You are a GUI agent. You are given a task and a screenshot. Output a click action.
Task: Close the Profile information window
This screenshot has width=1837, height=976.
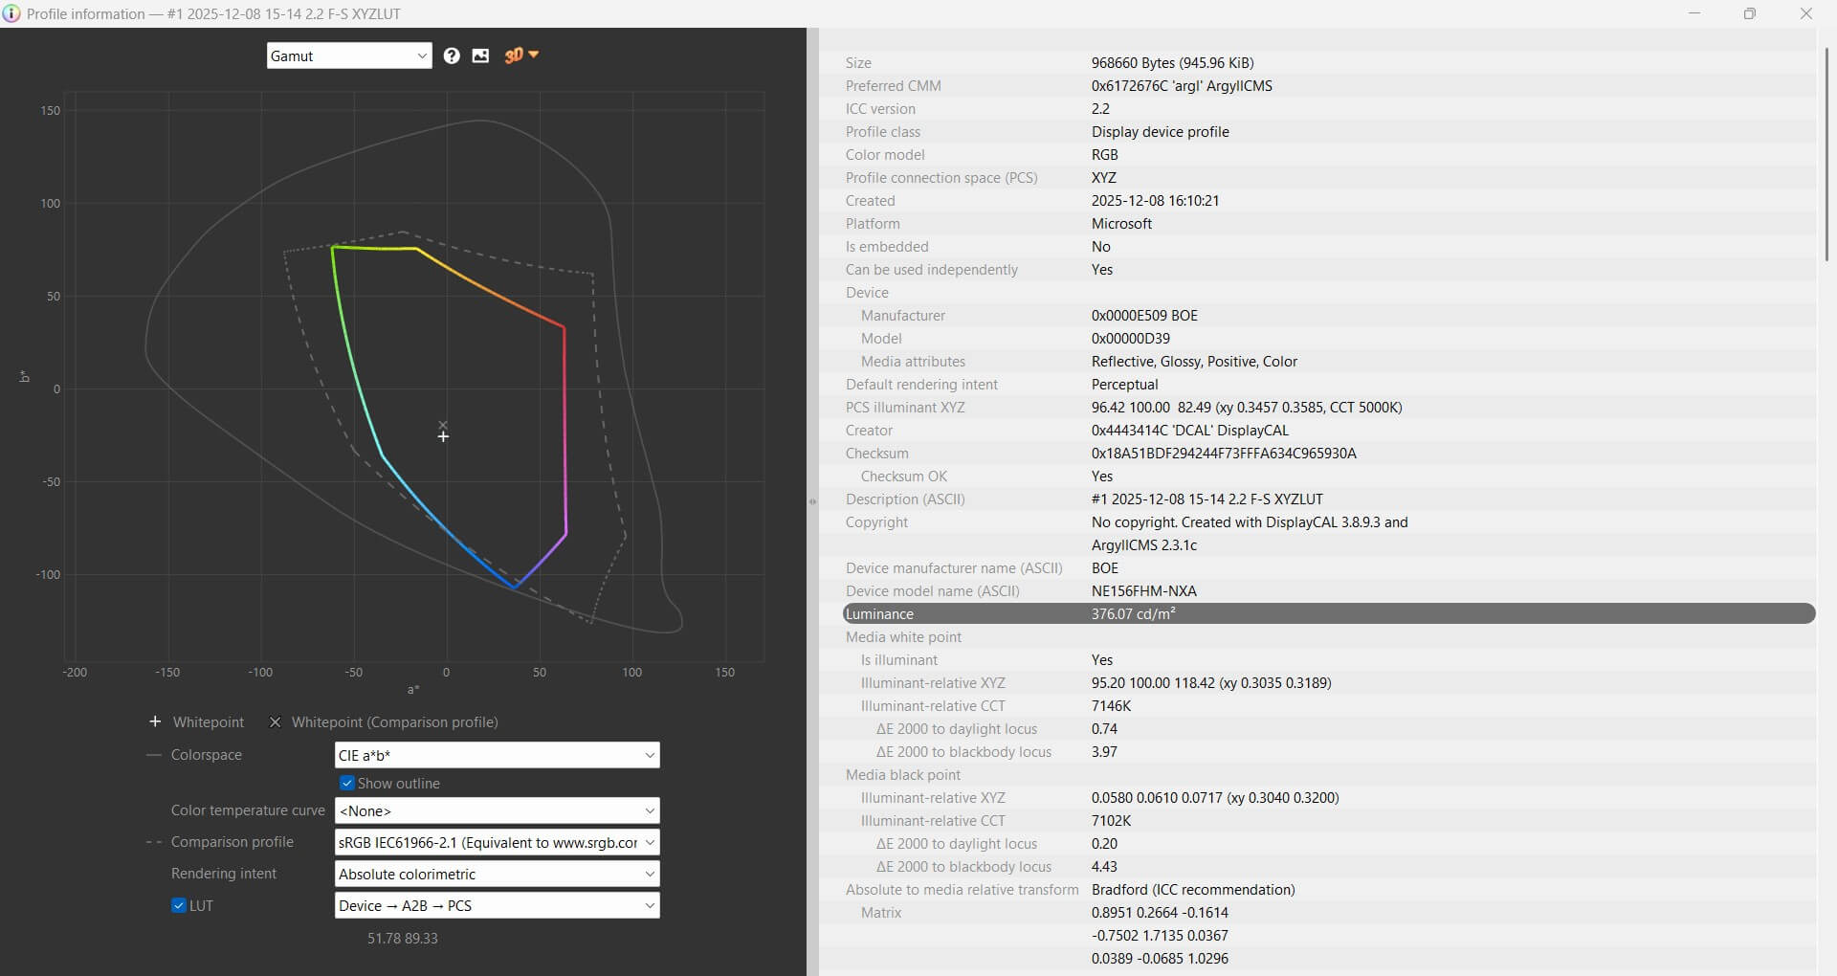click(1805, 13)
